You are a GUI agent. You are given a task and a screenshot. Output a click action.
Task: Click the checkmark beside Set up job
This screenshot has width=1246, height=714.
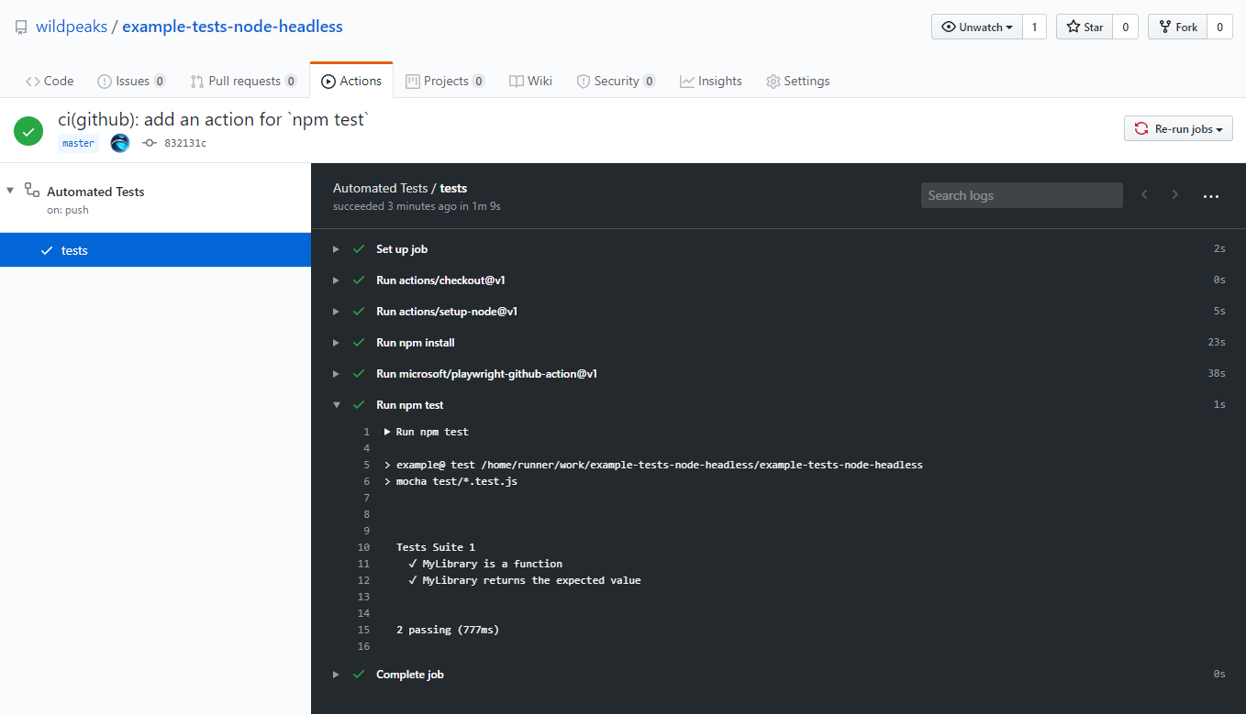pyautogui.click(x=359, y=249)
